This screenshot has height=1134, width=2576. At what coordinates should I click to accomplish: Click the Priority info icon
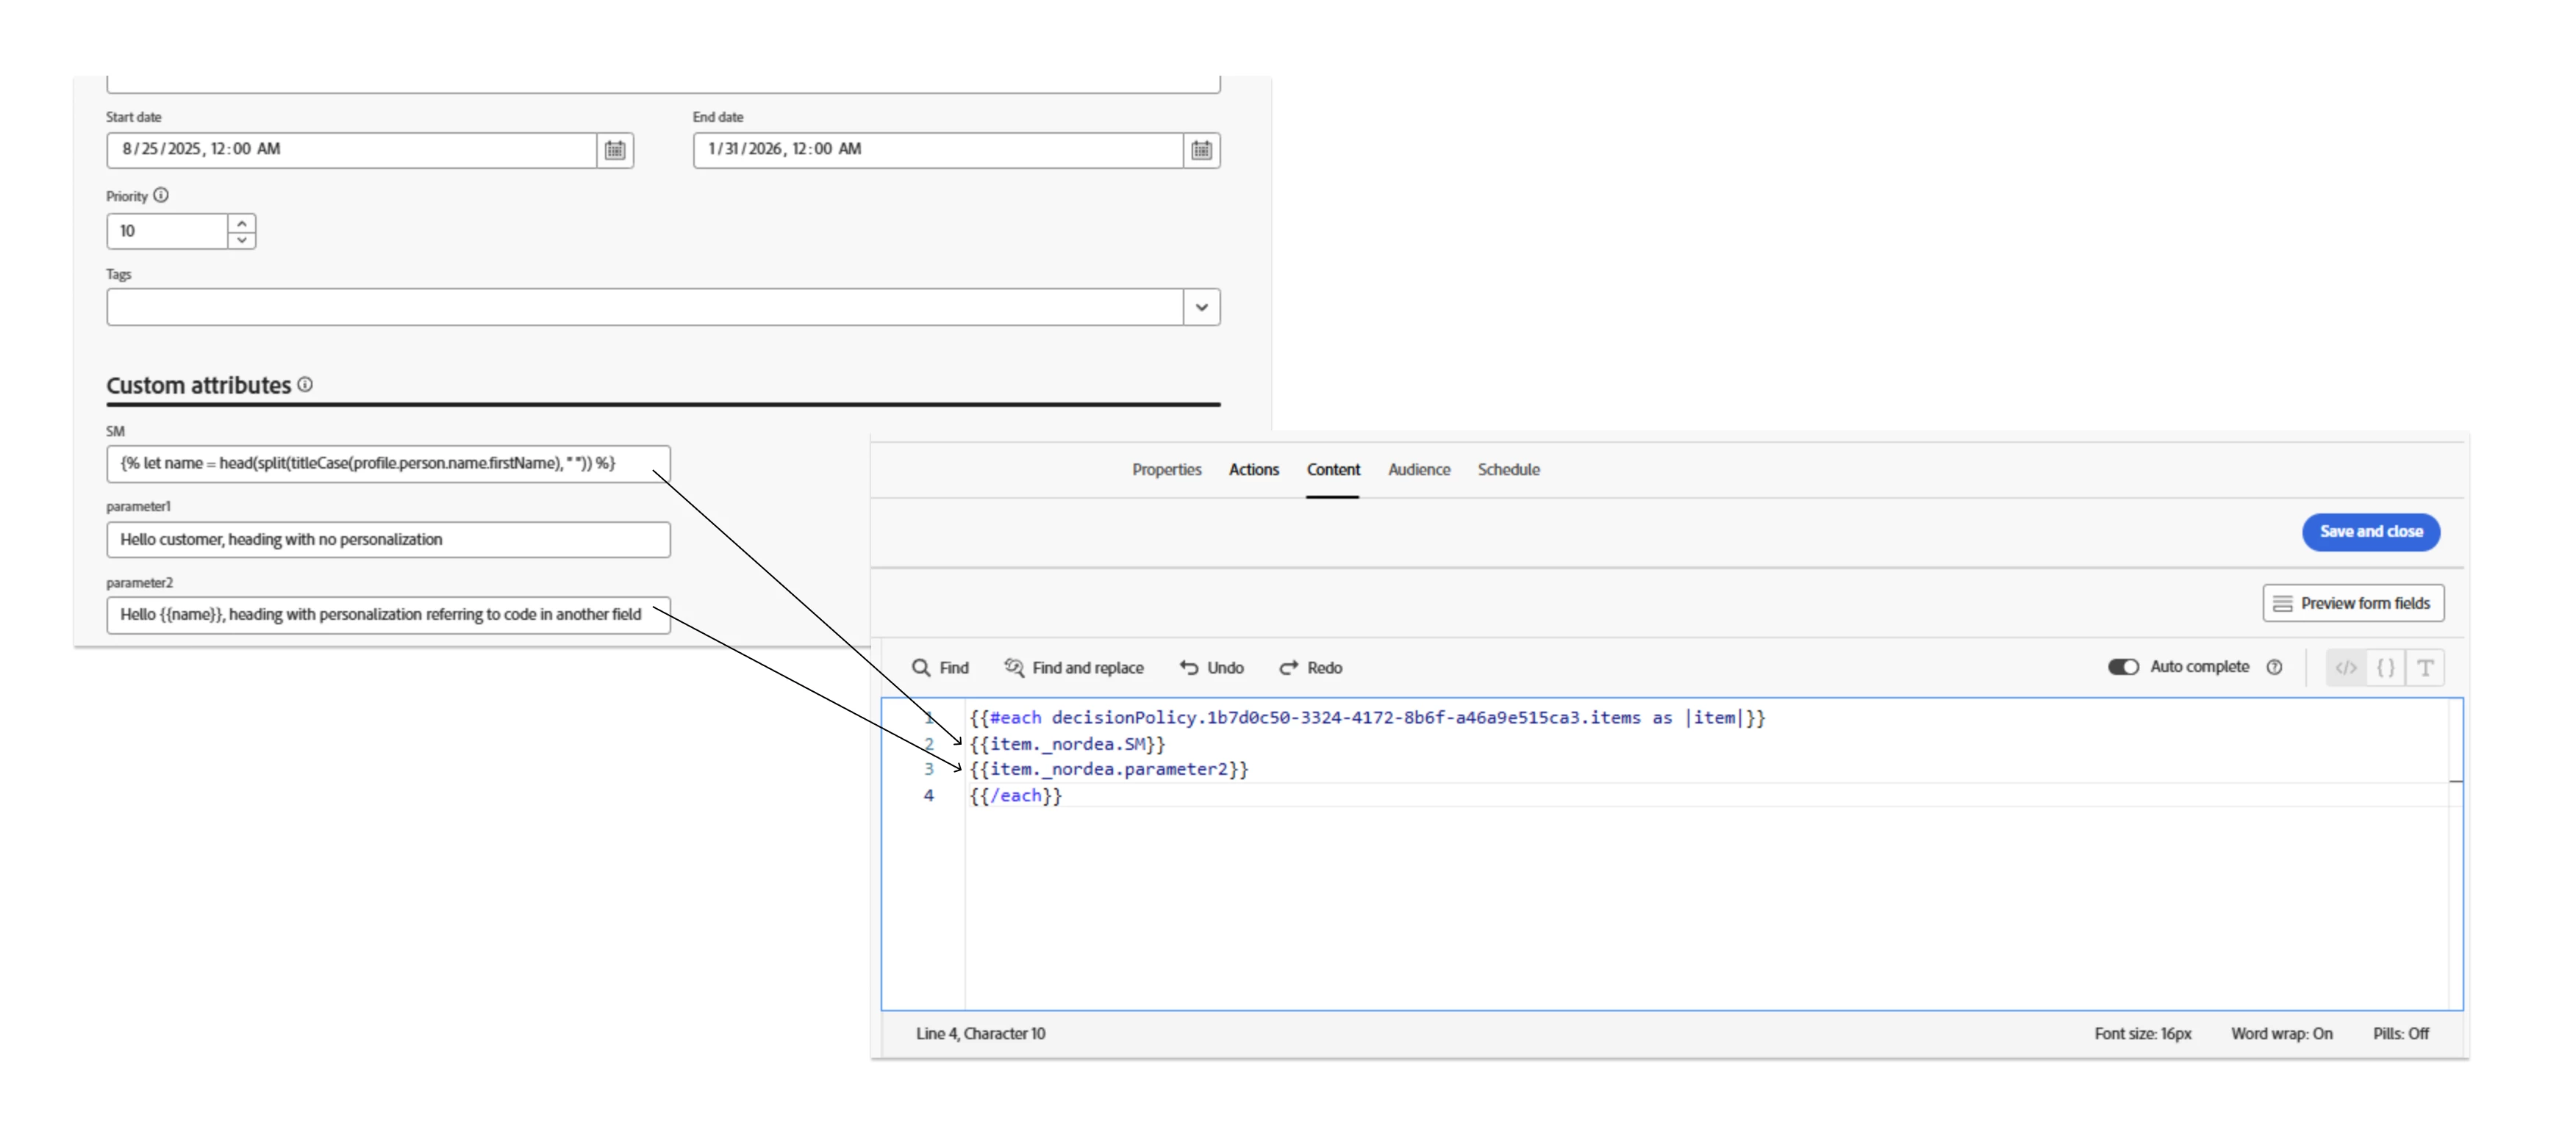coord(161,196)
